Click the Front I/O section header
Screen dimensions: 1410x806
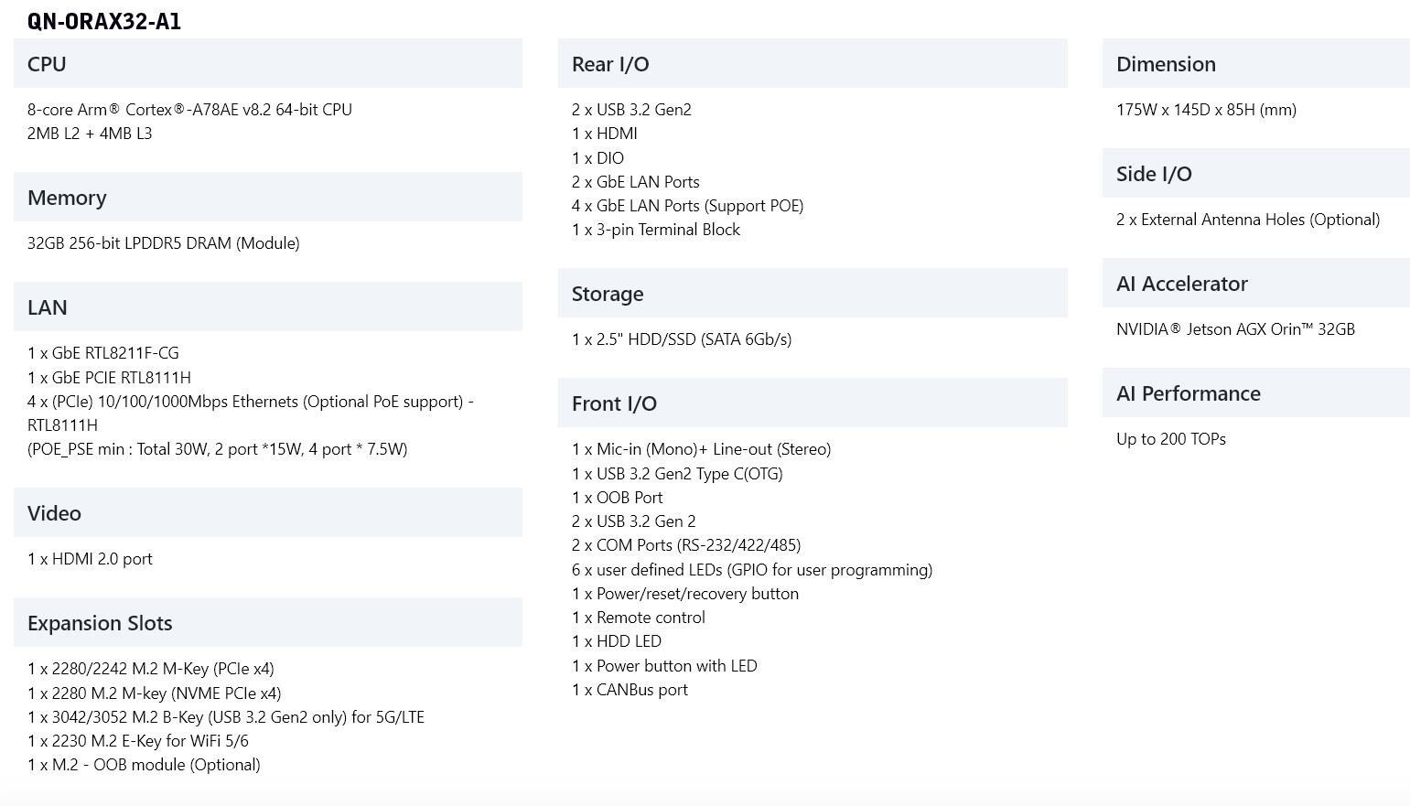[813, 403]
